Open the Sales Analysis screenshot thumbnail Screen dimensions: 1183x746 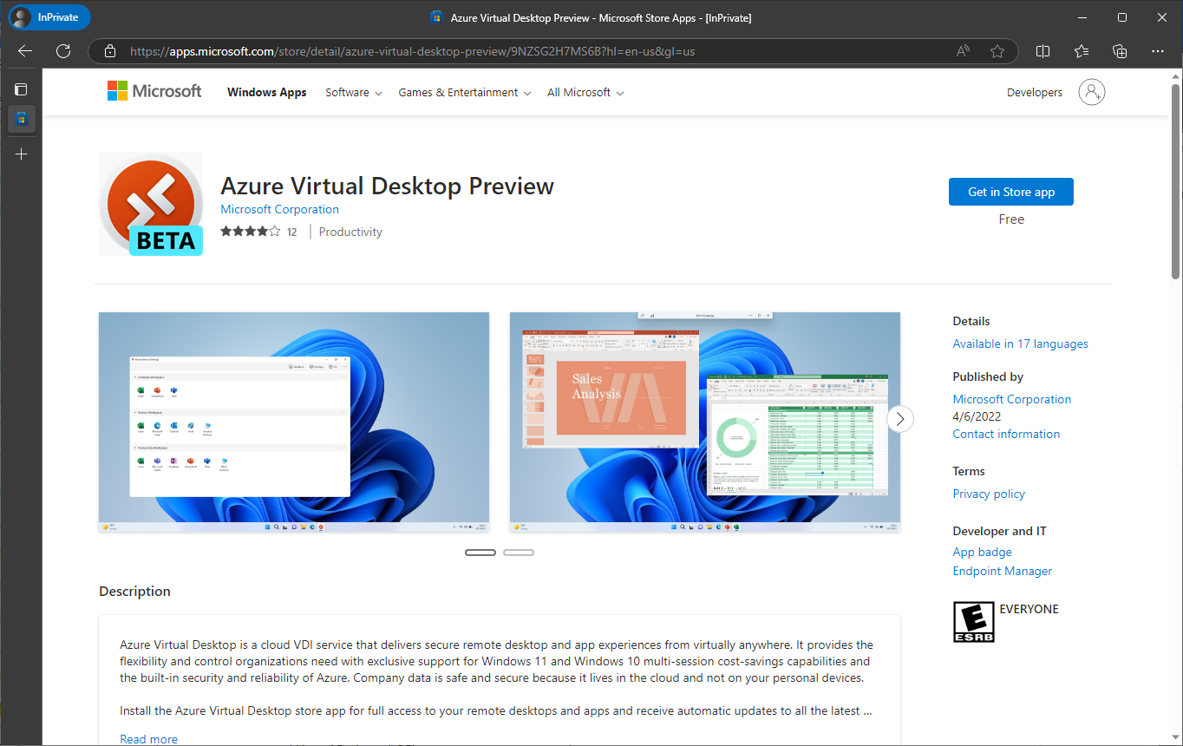tap(705, 422)
